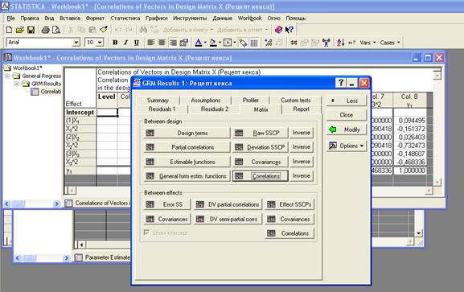Open the Графики menu
This screenshot has width=464, height=292.
tap(157, 18)
